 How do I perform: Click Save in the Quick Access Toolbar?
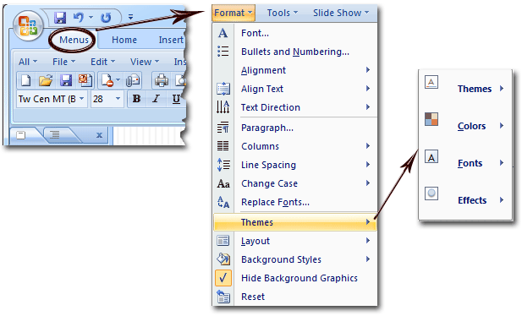click(60, 17)
